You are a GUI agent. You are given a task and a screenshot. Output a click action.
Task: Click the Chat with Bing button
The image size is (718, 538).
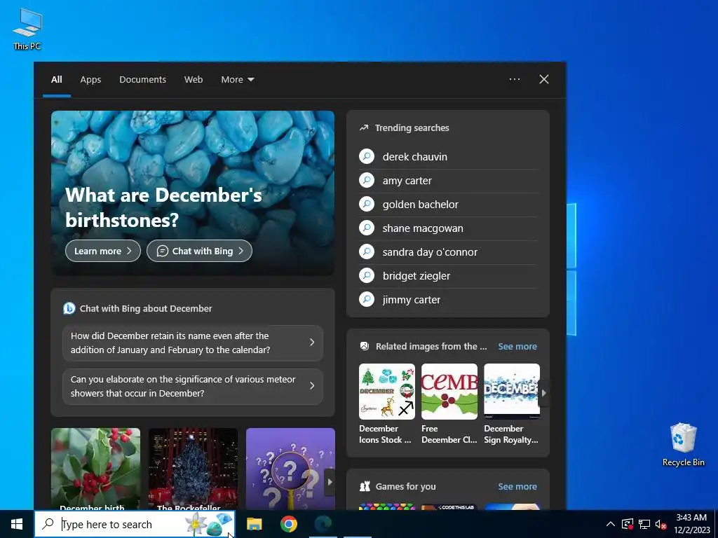tap(200, 251)
